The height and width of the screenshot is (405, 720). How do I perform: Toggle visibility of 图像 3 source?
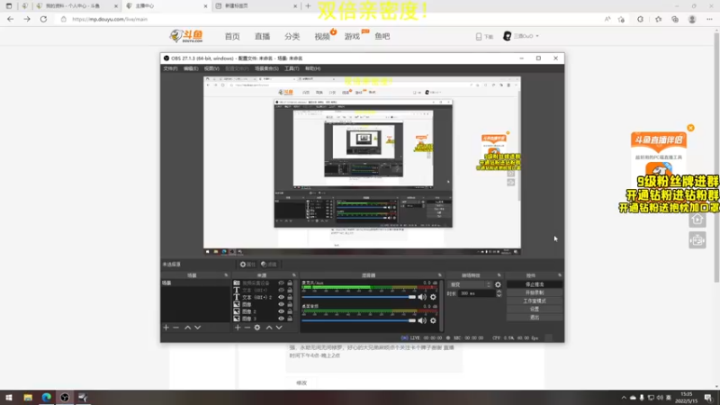(x=281, y=319)
